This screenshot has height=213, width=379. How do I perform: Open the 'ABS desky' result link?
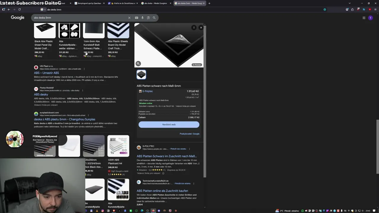click(x=41, y=94)
